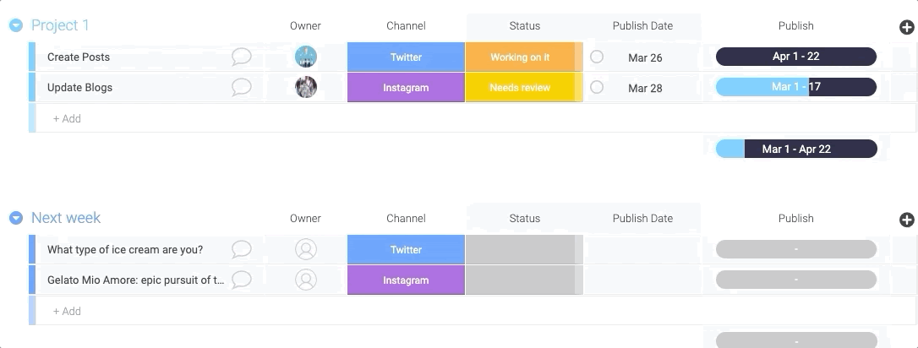Click the Apr 1 - 22 timeline bar
The height and width of the screenshot is (348, 918).
795,57
